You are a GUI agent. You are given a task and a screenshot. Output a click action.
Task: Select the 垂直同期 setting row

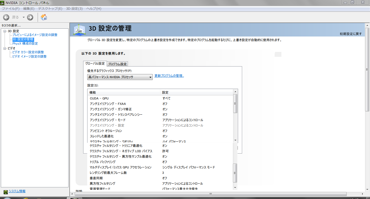coord(160,178)
